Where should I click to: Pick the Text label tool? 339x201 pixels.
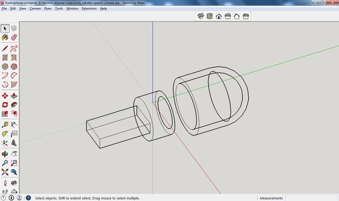click(14, 134)
